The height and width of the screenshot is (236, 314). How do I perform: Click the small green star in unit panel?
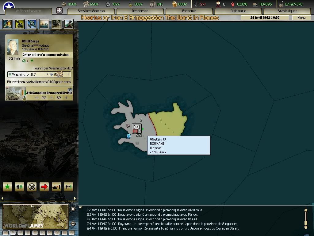click(x=32, y=61)
